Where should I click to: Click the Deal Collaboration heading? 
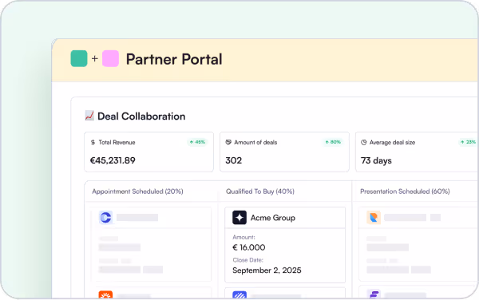pos(141,116)
